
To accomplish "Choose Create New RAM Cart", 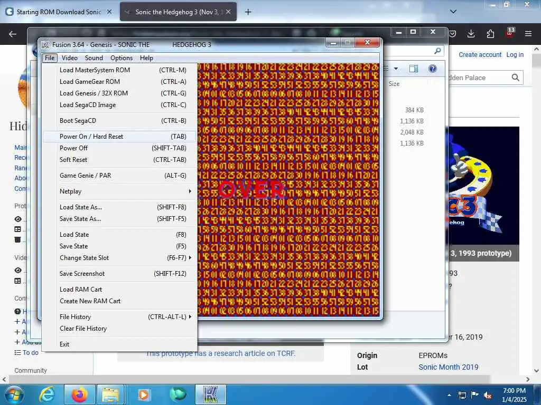I will 119,301.
